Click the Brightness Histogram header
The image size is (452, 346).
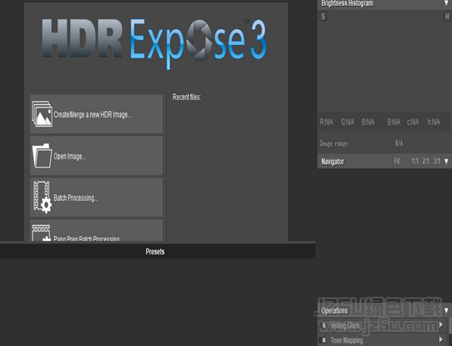pyautogui.click(x=385, y=4)
